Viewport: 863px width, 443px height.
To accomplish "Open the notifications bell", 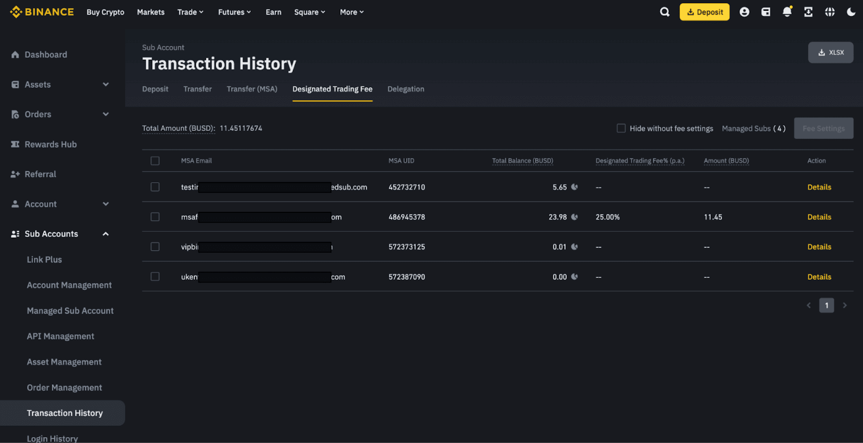I will click(787, 12).
